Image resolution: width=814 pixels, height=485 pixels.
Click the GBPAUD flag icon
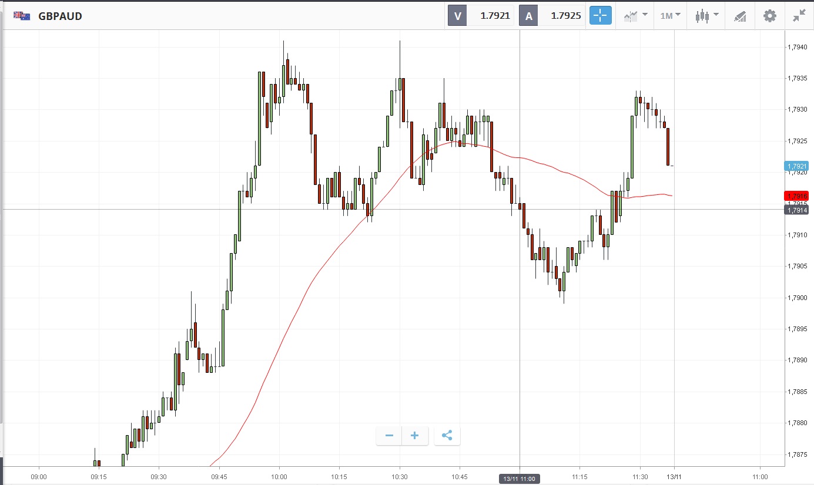22,16
